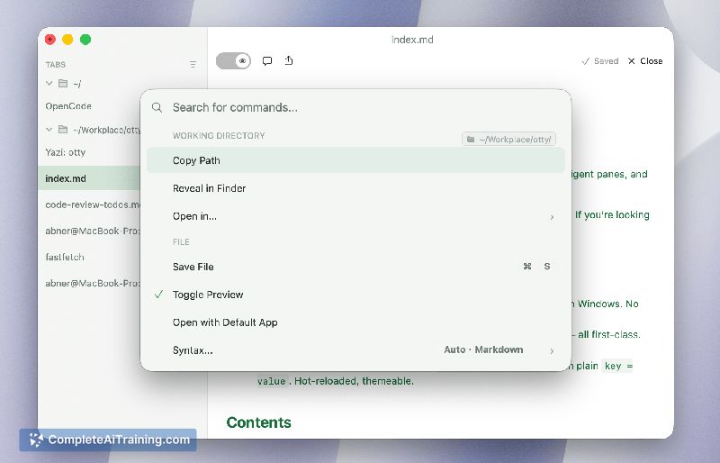The width and height of the screenshot is (720, 463).
Task: Select the last abner@MacBook-Pro tab
Action: [x=89, y=283]
